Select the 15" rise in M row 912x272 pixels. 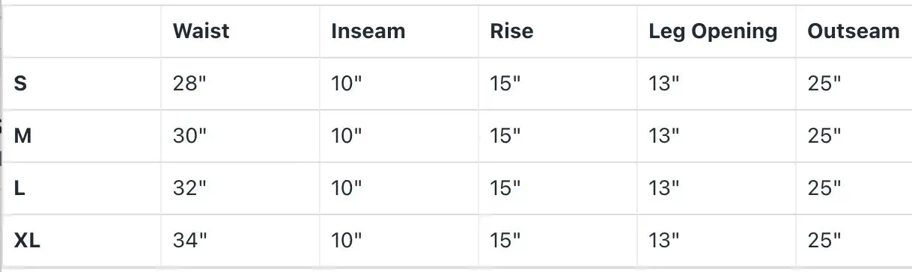pos(505,136)
